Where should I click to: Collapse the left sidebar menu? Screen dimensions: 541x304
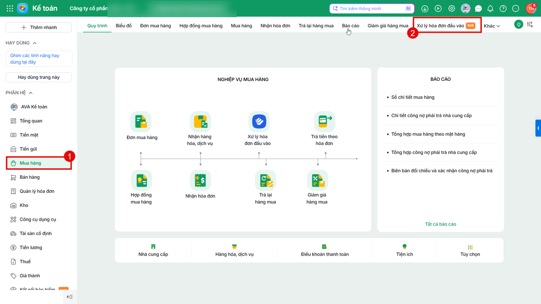70,297
